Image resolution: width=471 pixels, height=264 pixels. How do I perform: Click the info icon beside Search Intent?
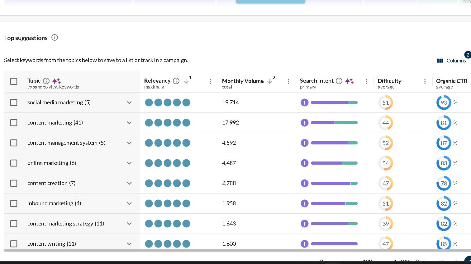[339, 81]
